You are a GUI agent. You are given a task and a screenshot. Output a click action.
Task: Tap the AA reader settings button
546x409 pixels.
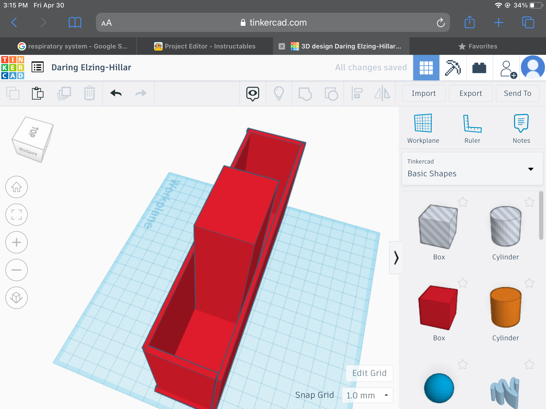pyautogui.click(x=107, y=23)
